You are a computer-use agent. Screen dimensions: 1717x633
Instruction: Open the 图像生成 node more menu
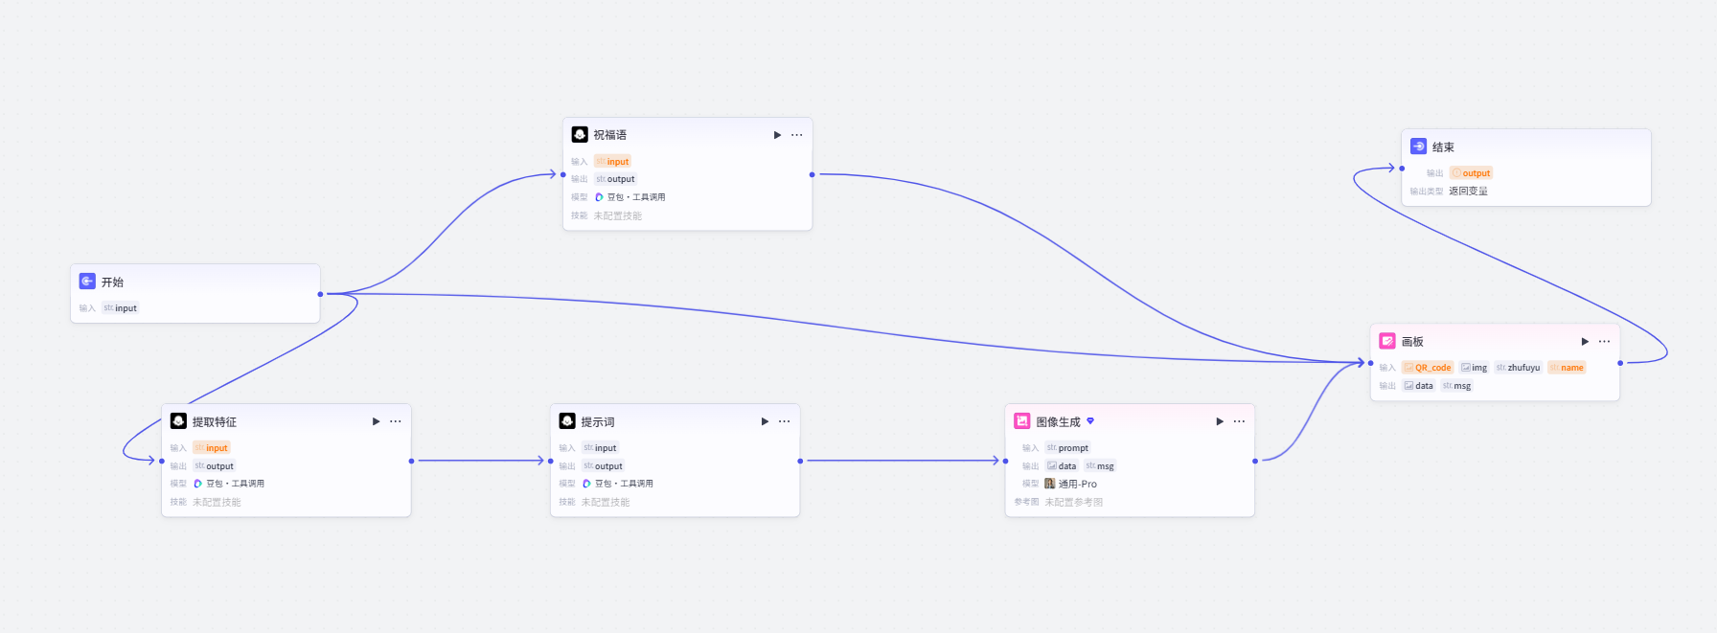1239,421
